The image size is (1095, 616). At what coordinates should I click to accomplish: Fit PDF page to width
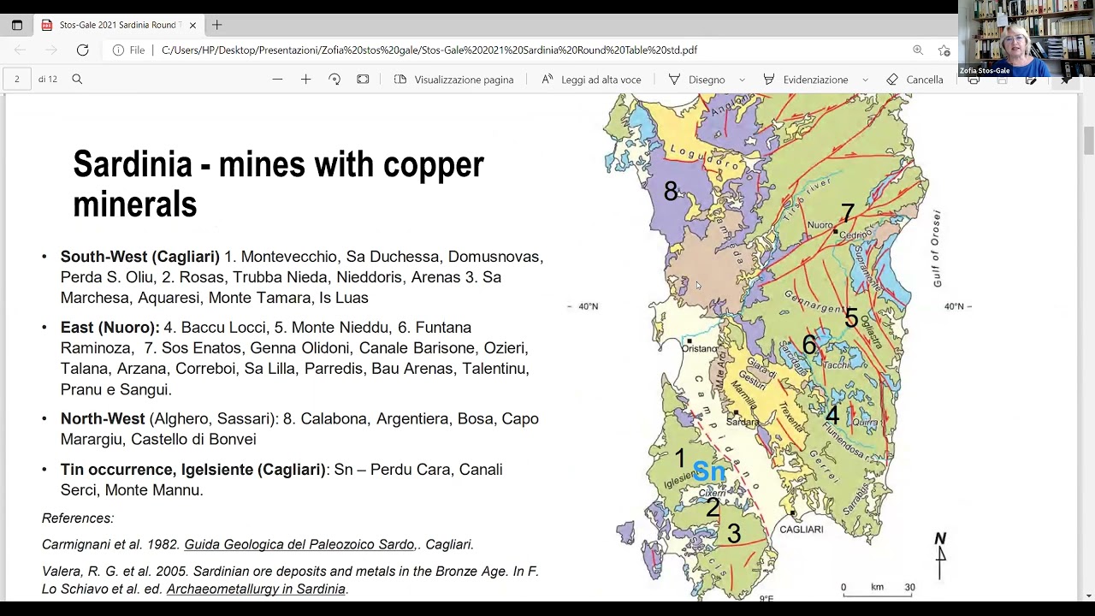click(x=363, y=80)
